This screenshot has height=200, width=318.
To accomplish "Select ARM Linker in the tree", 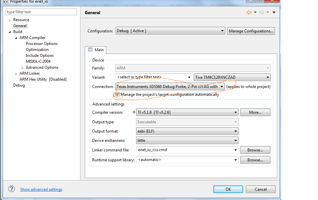I will (29, 73).
